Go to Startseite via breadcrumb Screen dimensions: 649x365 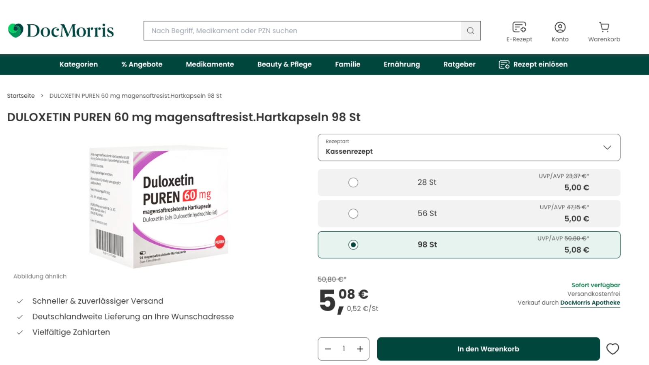coord(21,96)
